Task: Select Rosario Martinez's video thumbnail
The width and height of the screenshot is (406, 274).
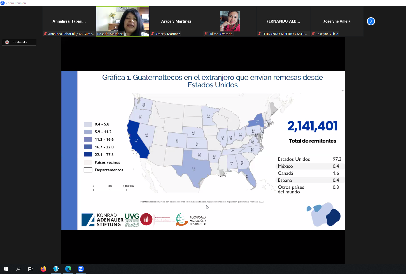Action: tap(123, 21)
